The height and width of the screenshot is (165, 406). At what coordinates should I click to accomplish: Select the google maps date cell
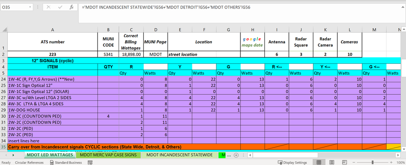click(x=253, y=41)
